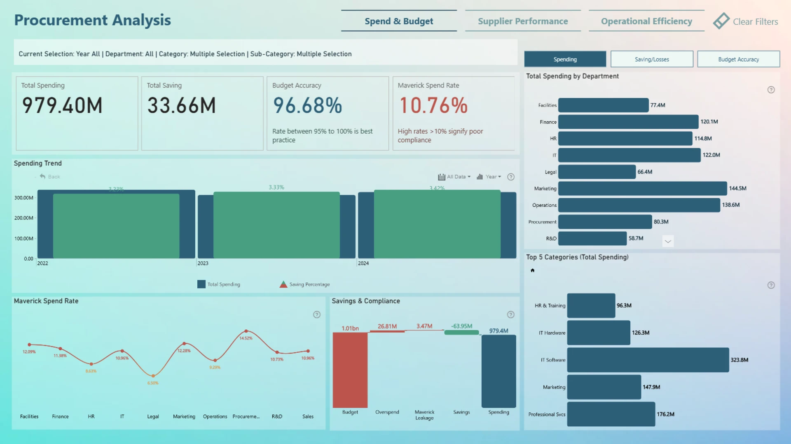Click the Procurement Analysis title

pos(93,20)
